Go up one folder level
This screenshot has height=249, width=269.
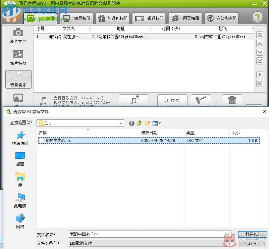click(x=139, y=123)
